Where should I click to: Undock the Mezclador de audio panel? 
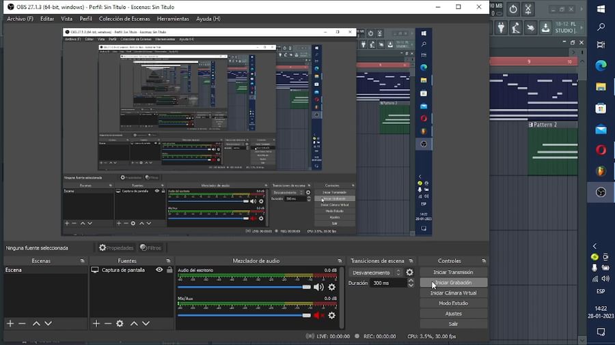pos(340,261)
